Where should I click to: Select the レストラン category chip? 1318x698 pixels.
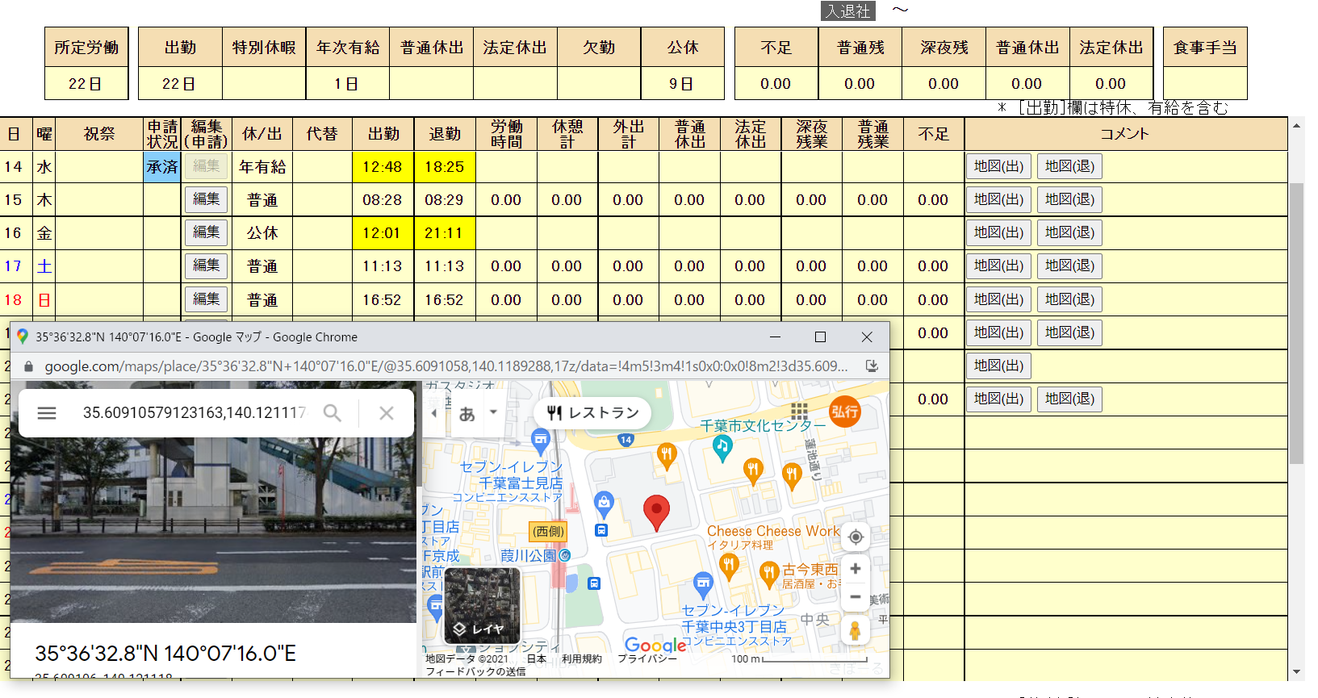point(592,413)
